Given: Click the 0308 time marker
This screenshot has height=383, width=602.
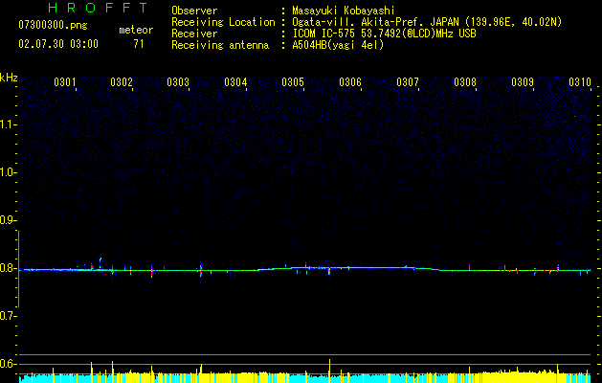Looking at the screenshot, I should [465, 82].
